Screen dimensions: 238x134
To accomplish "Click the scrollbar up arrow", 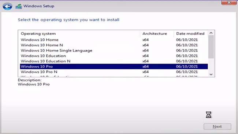I will (x=211, y=33).
